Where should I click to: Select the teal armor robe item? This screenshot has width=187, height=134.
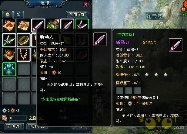coord(9,69)
